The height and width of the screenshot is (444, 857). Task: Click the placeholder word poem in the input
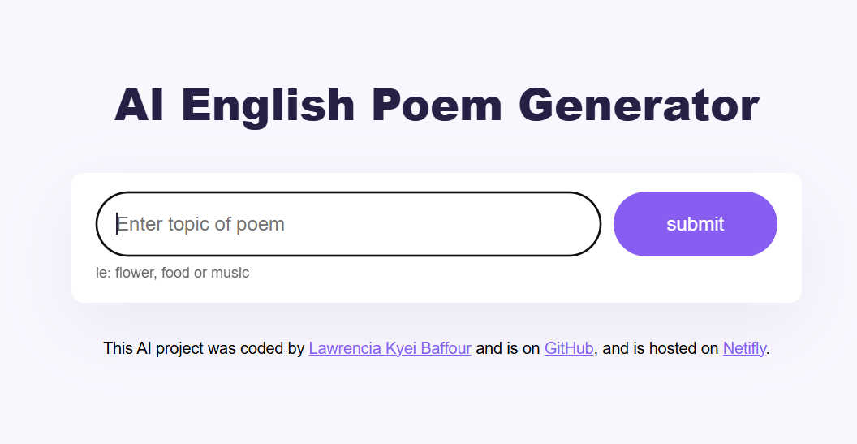pos(260,224)
